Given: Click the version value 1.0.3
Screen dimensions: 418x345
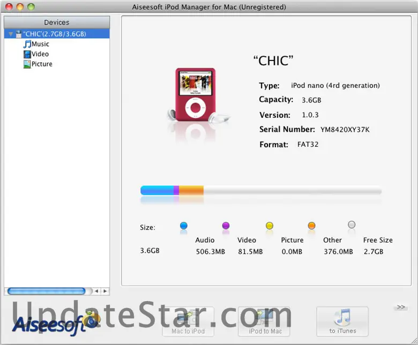Looking at the screenshot, I should coord(310,115).
